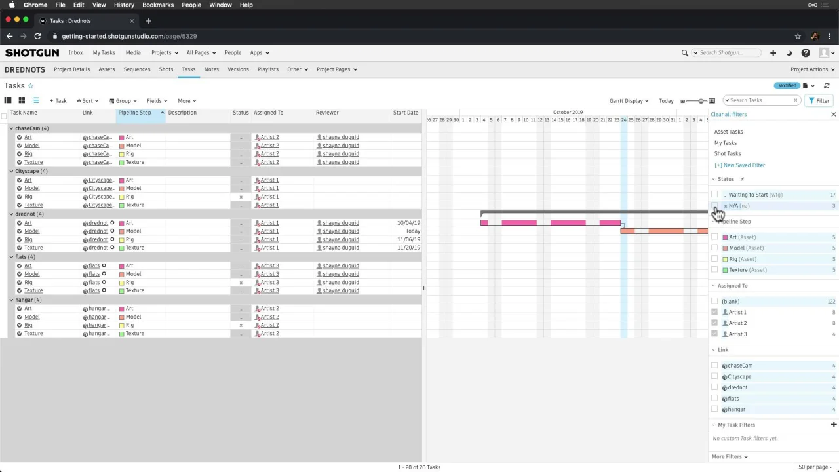Expand the More Filters dropdown

(x=730, y=457)
